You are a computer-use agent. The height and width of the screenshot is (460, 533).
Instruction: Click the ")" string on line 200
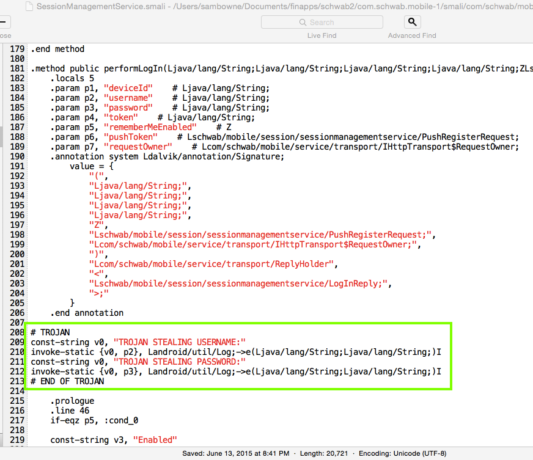coord(97,255)
